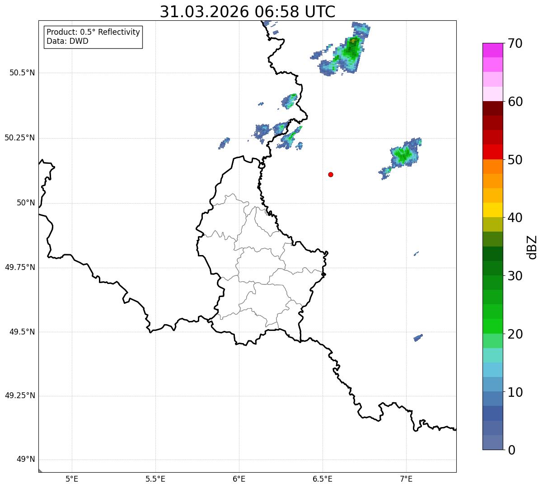The height and width of the screenshot is (488, 543).
Task: Click the 20 tick label on colorbar
Action: pos(515,334)
